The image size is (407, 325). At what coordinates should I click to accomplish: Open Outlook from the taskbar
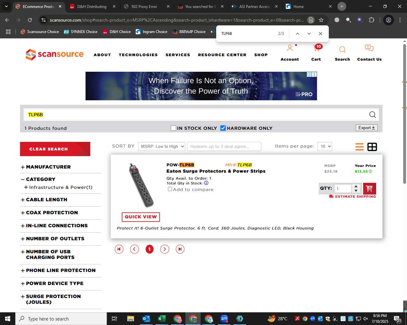point(146,319)
